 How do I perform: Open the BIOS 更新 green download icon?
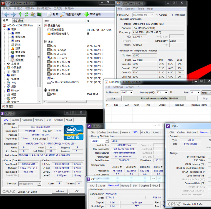pyautogui.click(x=86, y=14)
